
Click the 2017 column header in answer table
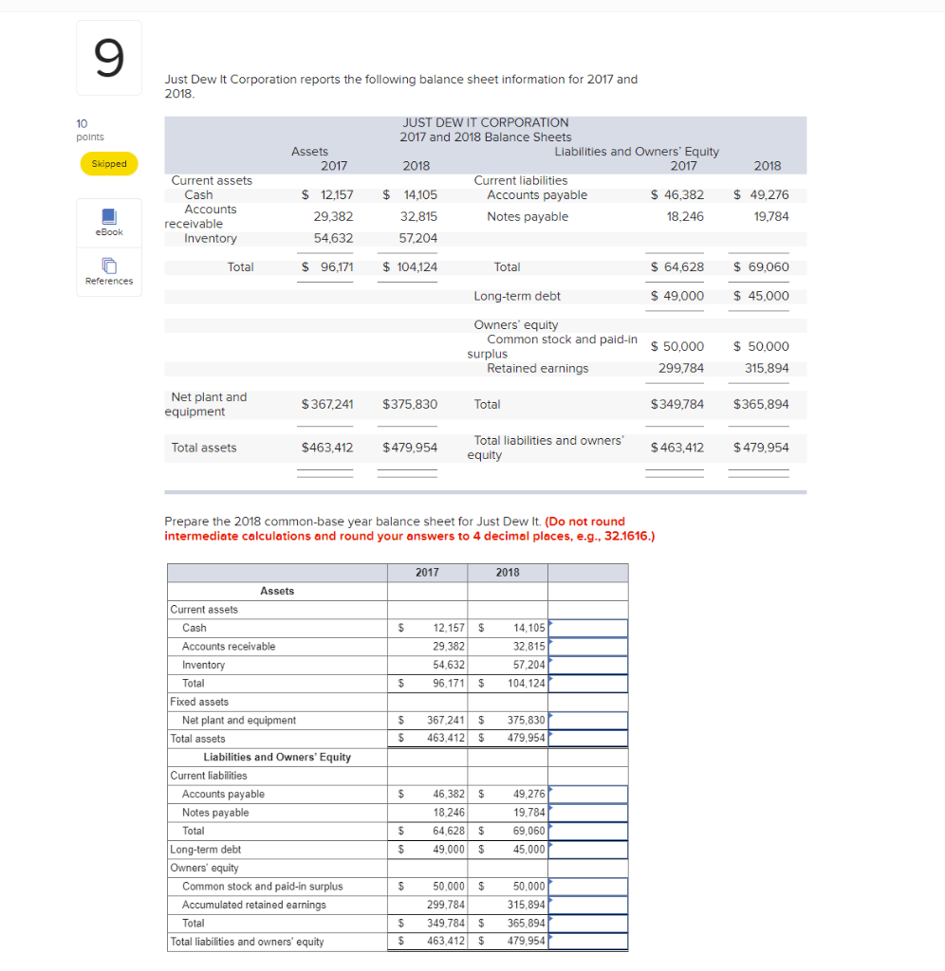click(427, 572)
